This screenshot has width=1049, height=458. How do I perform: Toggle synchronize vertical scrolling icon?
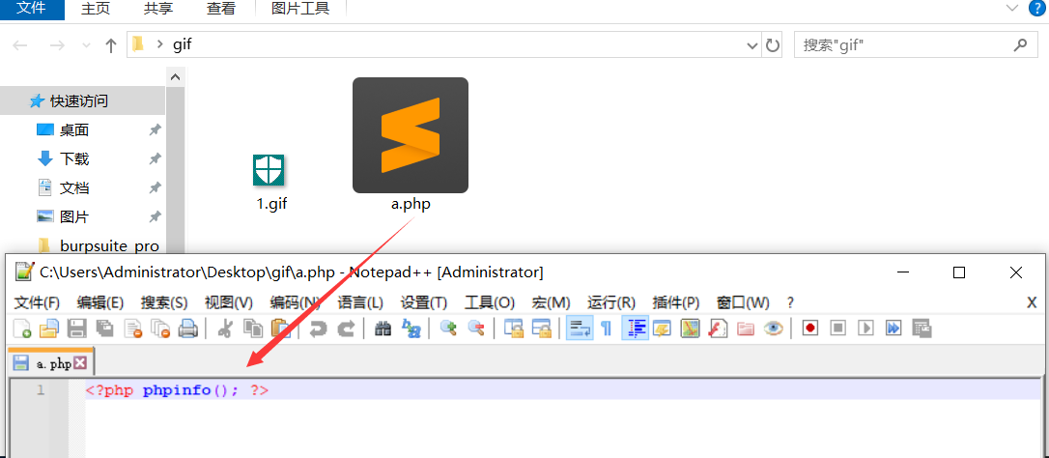pyautogui.click(x=513, y=329)
